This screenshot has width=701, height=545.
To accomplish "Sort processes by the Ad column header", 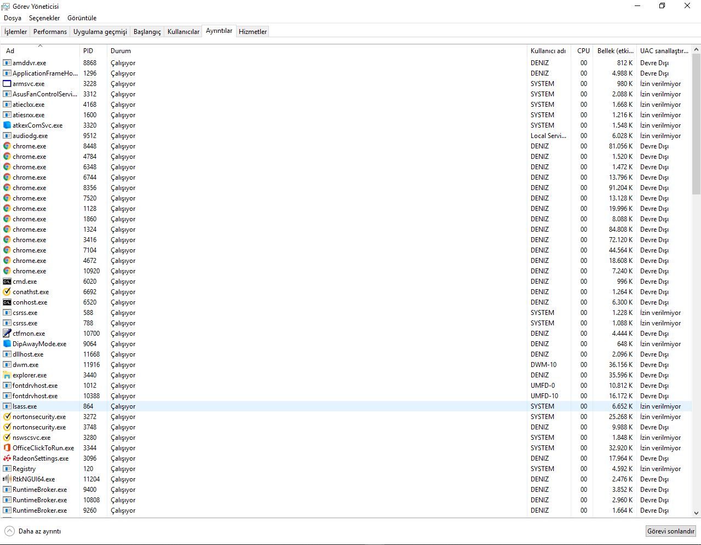I will click(x=40, y=51).
